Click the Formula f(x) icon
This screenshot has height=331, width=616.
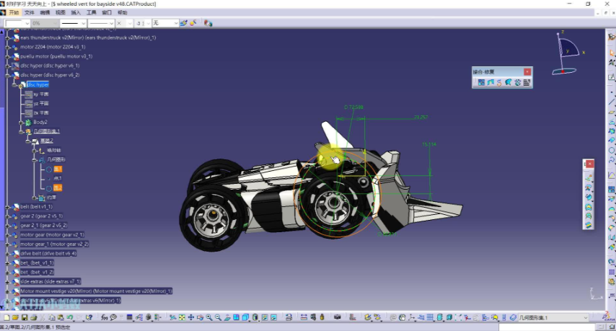pos(104,317)
